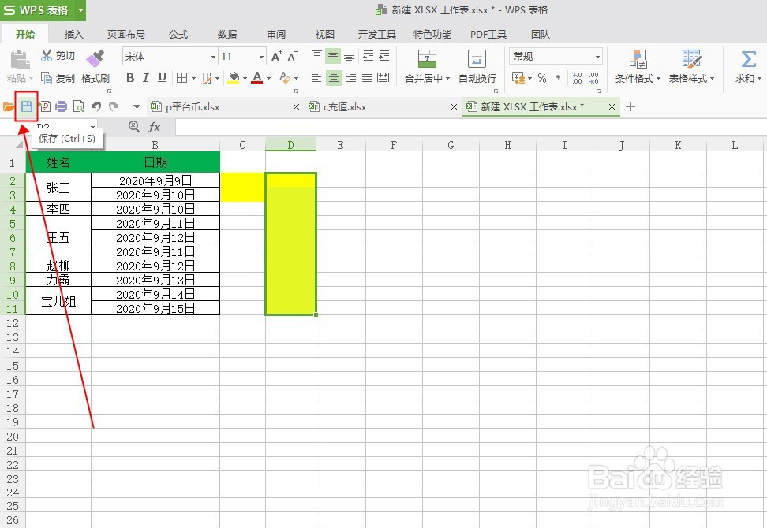Toggle Italic formatting
Screen dimensions: 767x528
146,78
